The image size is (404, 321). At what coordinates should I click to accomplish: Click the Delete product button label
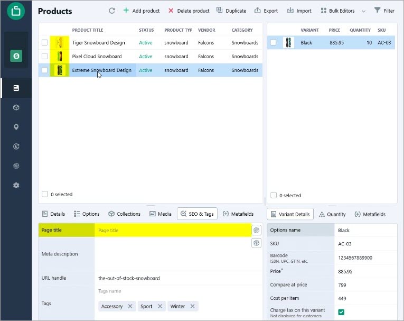[193, 11]
